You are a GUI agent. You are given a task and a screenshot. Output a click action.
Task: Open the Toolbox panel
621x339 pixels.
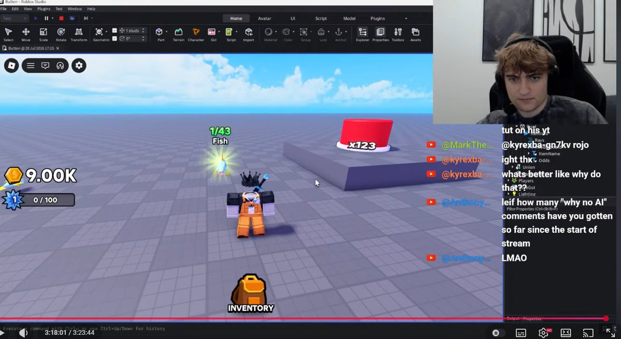pyautogui.click(x=398, y=35)
